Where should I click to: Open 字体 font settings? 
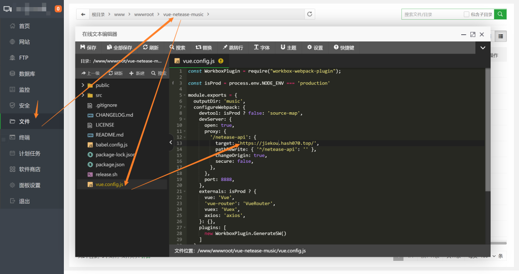262,48
